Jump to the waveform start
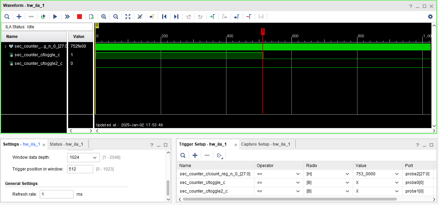 (x=164, y=17)
